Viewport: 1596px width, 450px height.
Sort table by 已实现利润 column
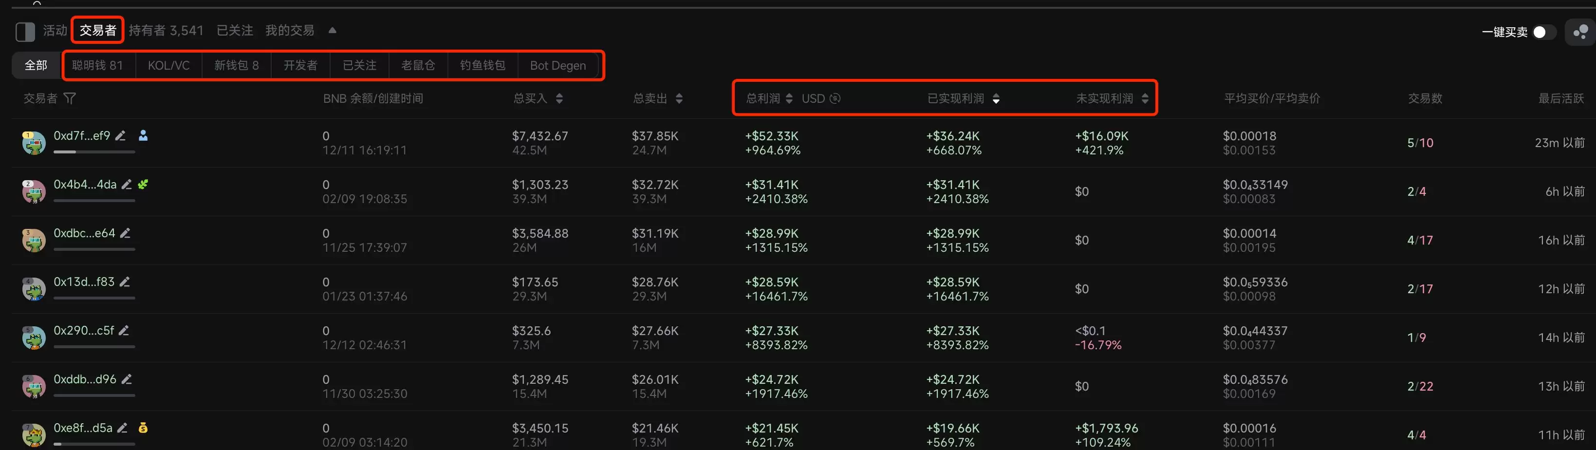(x=996, y=98)
